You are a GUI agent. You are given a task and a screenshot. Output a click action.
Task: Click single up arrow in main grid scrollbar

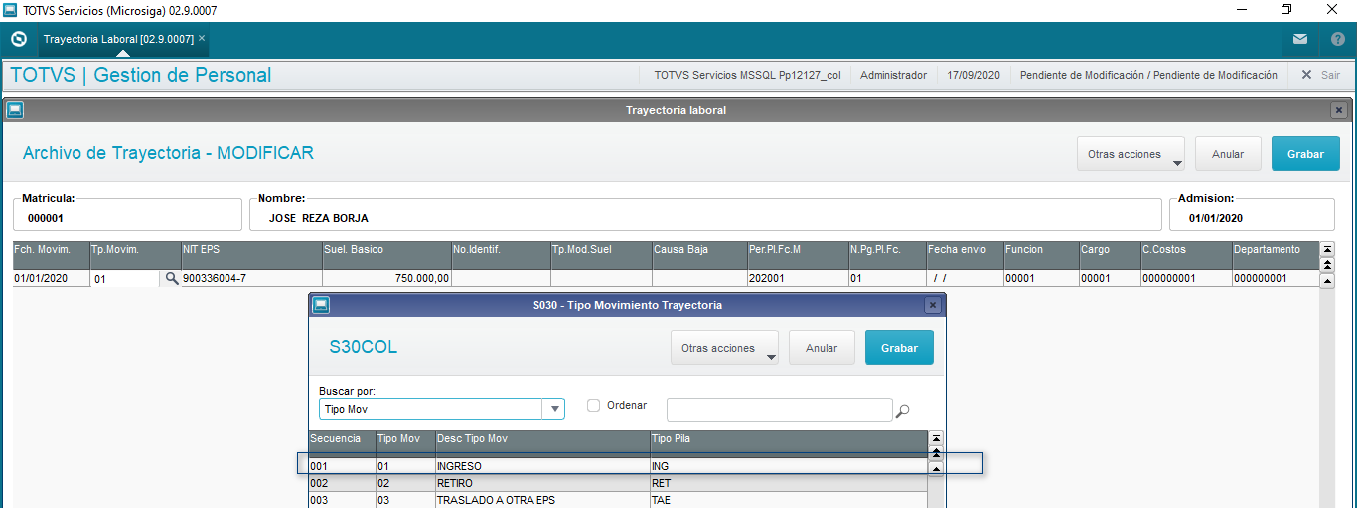tap(1328, 281)
